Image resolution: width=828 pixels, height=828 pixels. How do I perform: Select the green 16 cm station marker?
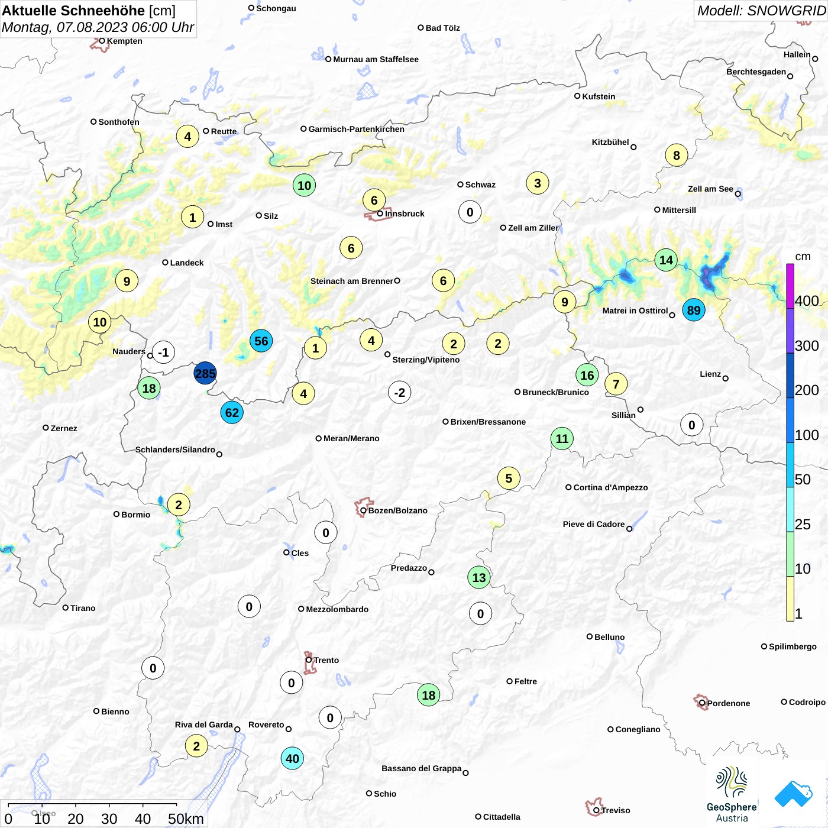pyautogui.click(x=587, y=375)
